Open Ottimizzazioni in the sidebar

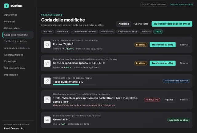click(x=12, y=28)
